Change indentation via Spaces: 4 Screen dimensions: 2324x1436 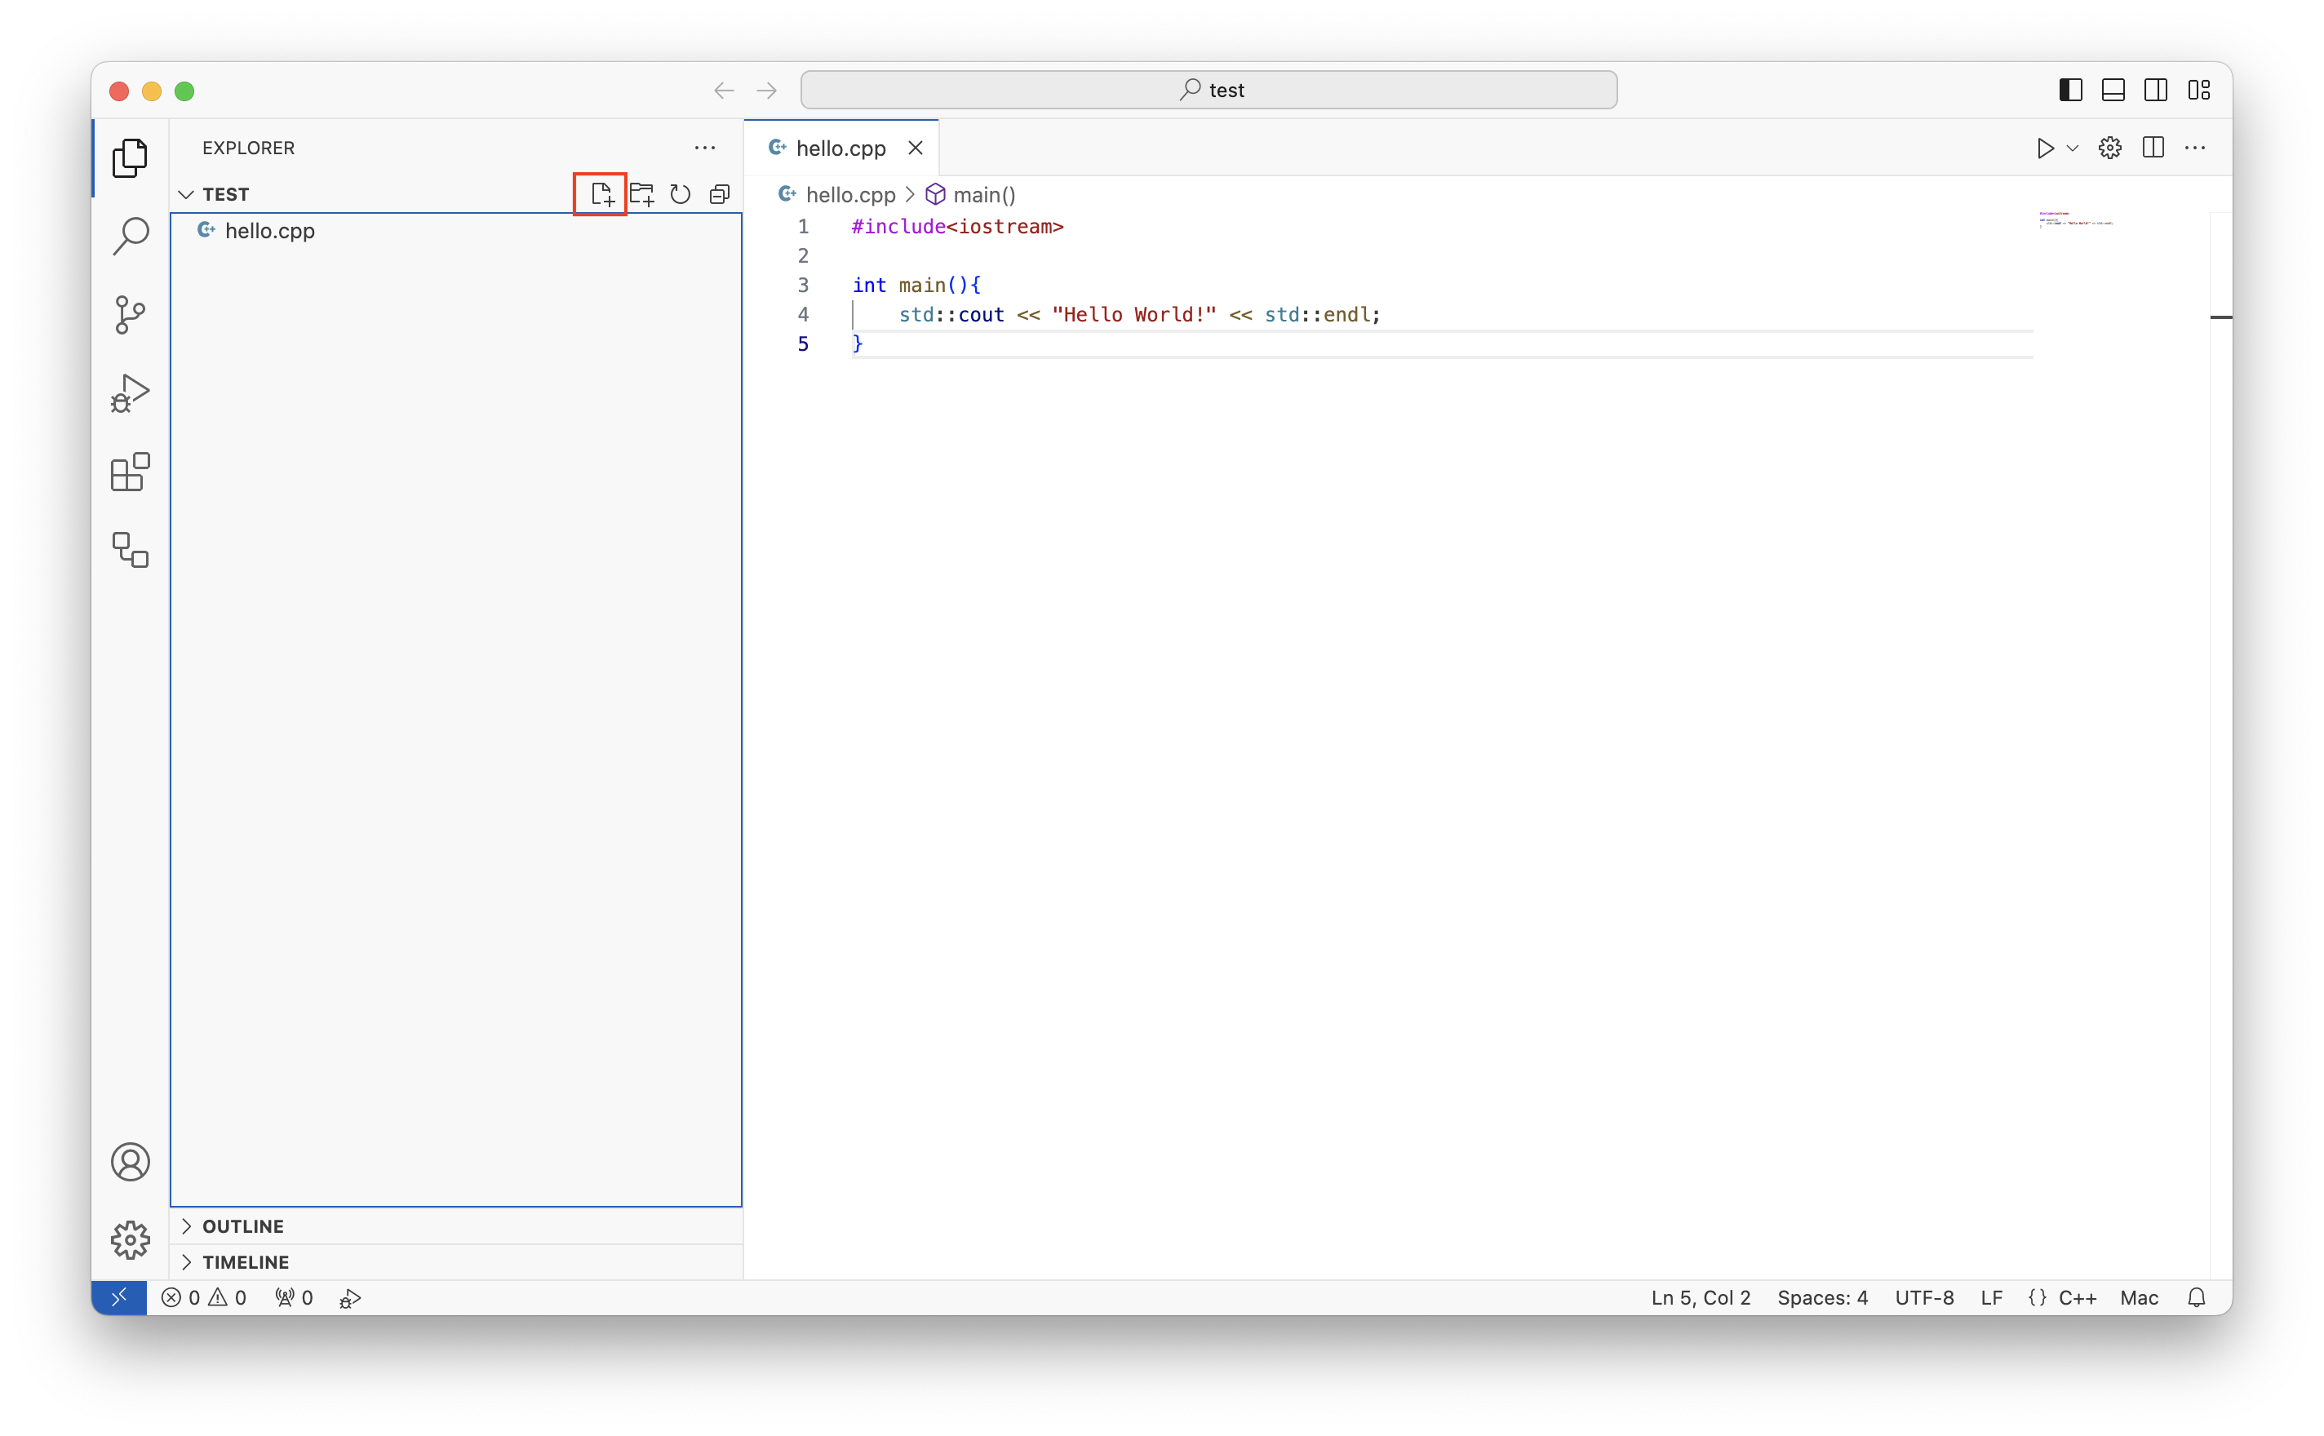1821,1297
